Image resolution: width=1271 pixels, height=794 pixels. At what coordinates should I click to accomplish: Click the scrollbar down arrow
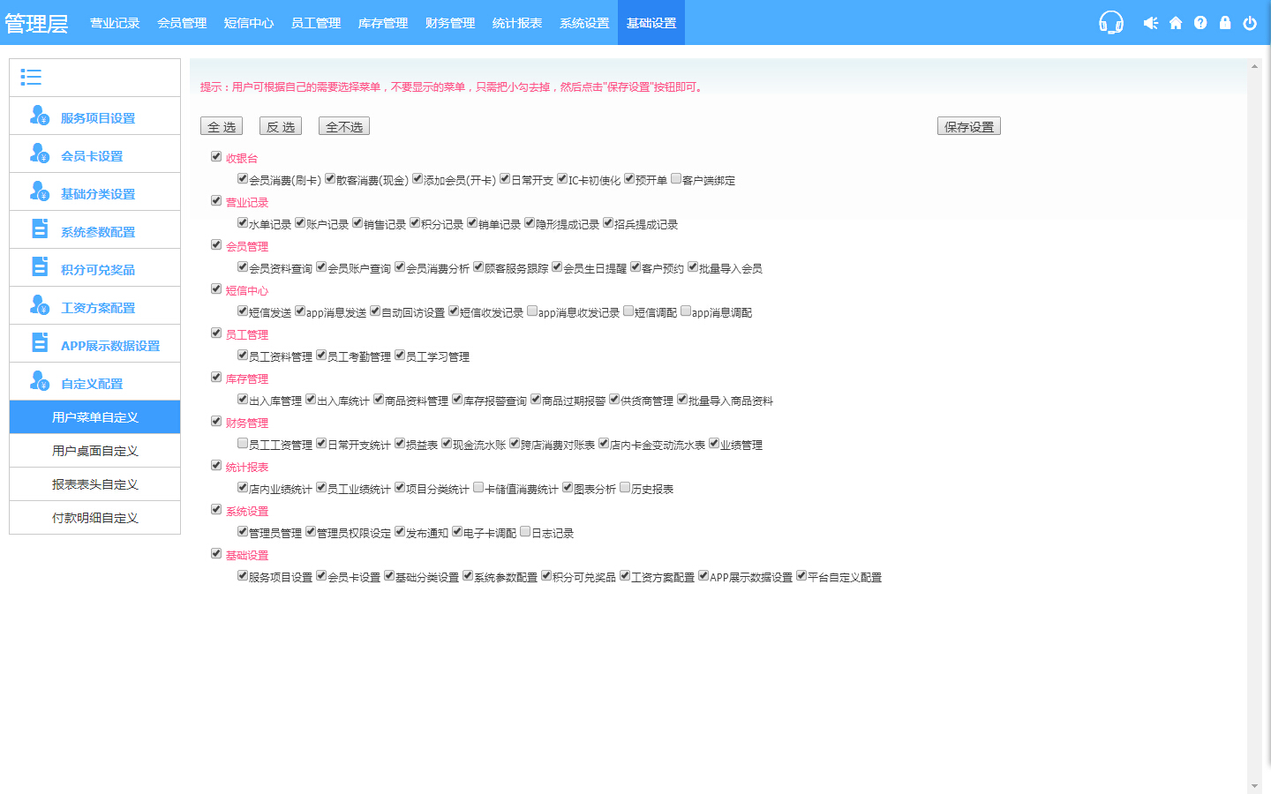pos(1254,786)
